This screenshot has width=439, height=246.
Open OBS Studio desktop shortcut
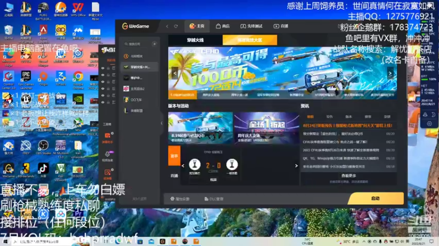[43, 147]
